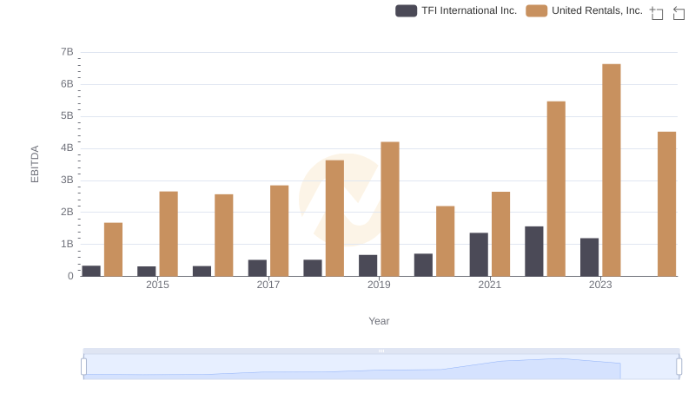Toggle United Rentals, Inc. legend swatch

click(x=536, y=10)
